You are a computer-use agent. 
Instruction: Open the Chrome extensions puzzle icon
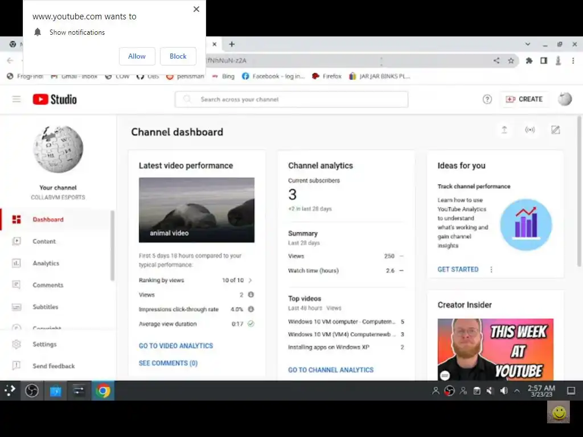point(529,60)
